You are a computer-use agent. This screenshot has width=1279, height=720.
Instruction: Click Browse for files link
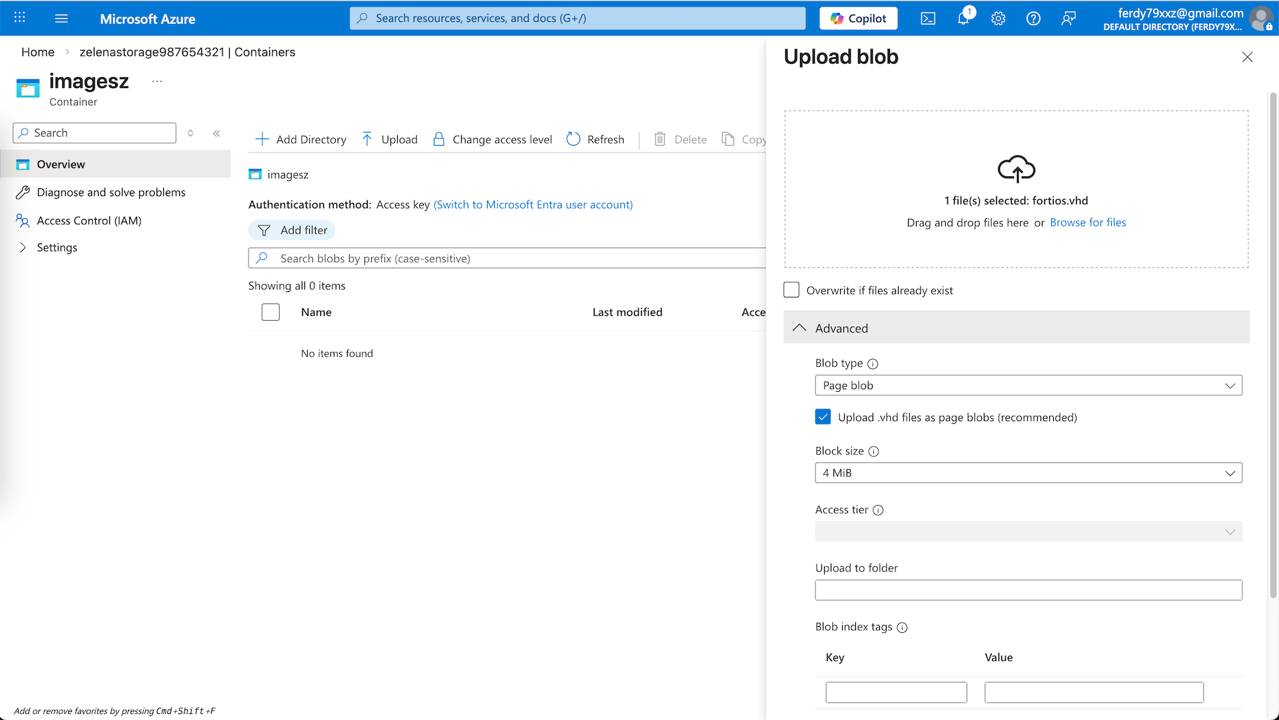[x=1087, y=222]
